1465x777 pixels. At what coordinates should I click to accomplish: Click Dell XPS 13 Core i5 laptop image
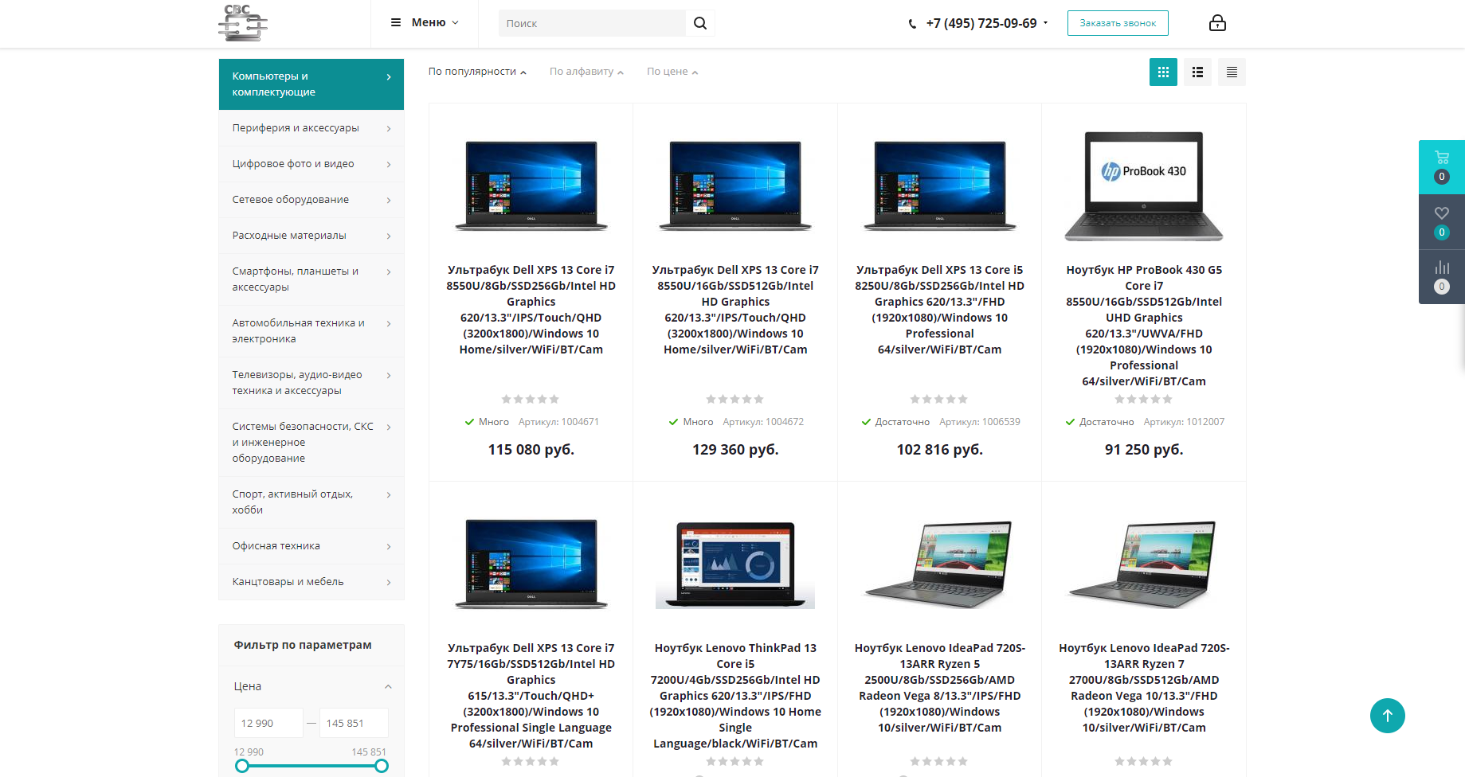940,186
